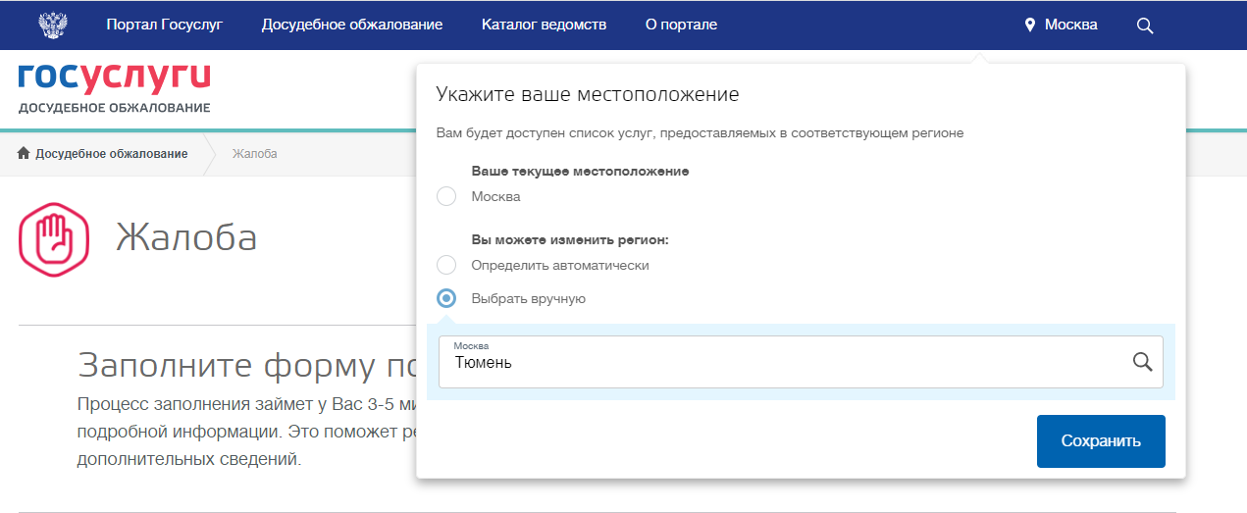
Task: Click ДОСУДЕБНОЕ ОБЖАЛОВАНИЕ subtitle under the logo
Action: click(x=114, y=107)
